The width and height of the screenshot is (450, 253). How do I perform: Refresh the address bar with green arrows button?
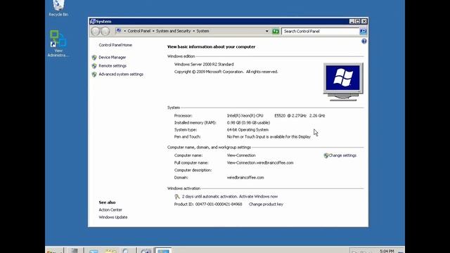(276, 31)
